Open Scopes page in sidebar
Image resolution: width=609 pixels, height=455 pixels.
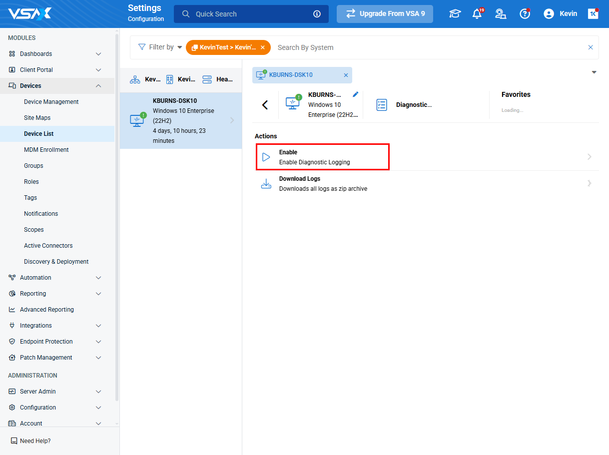34,230
